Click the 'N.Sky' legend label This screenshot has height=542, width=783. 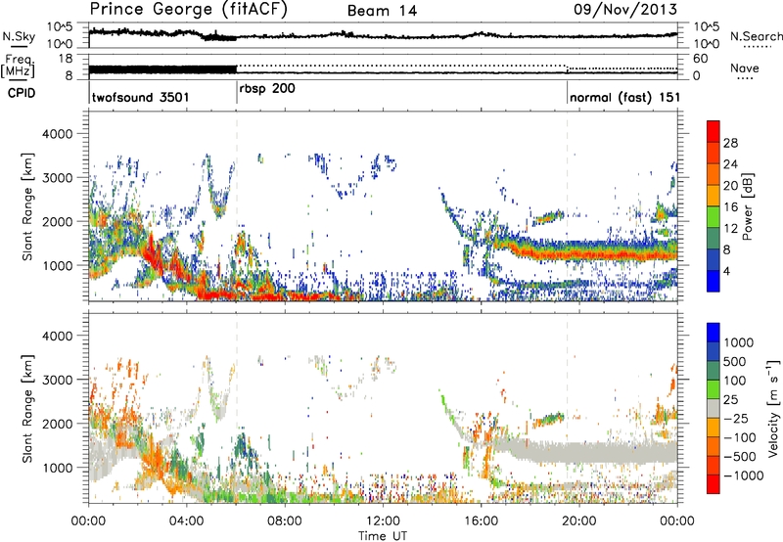(19, 36)
